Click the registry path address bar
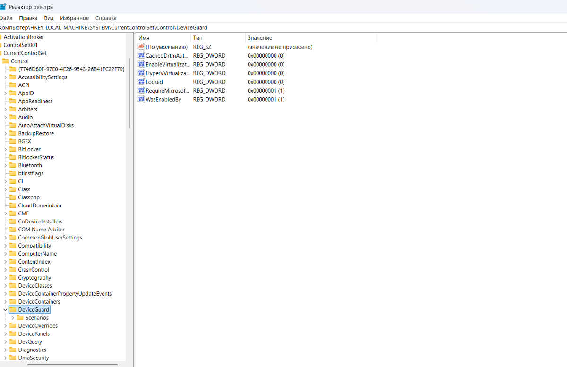The image size is (567, 367). 283,27
